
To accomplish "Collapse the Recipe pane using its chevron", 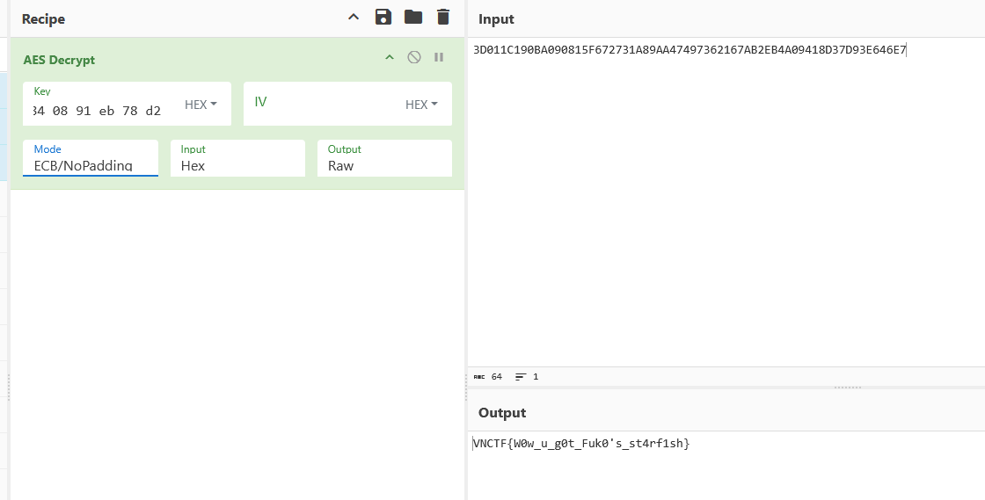I will tap(354, 18).
